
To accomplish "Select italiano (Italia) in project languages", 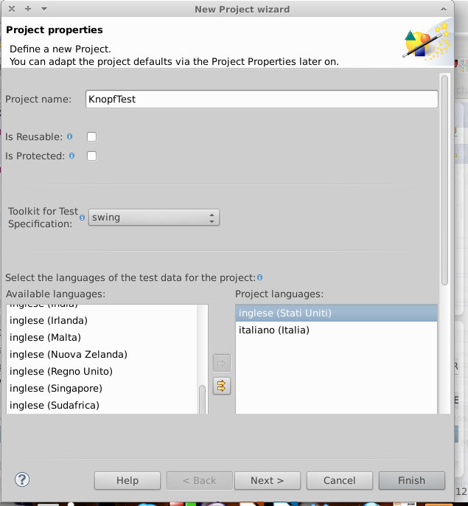I will coord(273,330).
